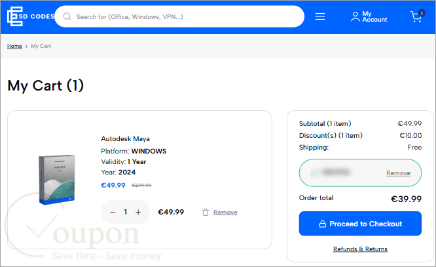Select the struck-through €299.99 price
436x267 pixels.
(x=141, y=186)
